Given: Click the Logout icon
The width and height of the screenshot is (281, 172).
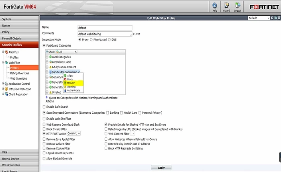Looking at the screenshot, I should pos(238,5).
